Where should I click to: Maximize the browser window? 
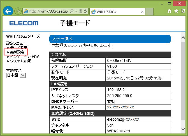click(170, 3)
